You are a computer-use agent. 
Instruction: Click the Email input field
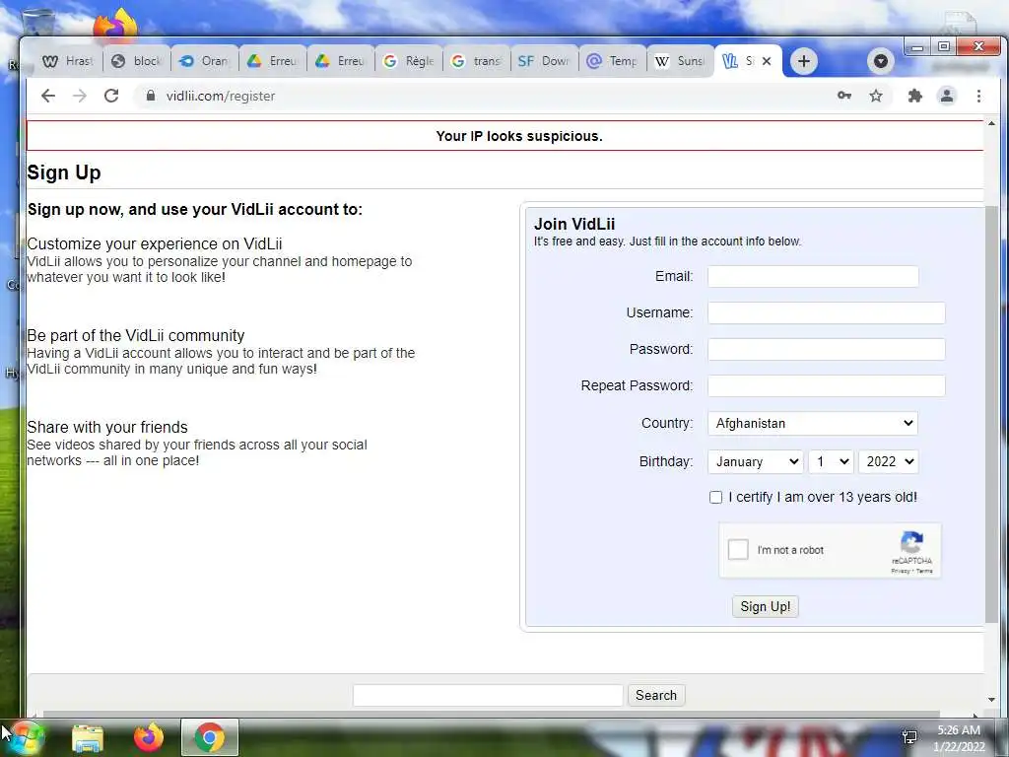(813, 276)
